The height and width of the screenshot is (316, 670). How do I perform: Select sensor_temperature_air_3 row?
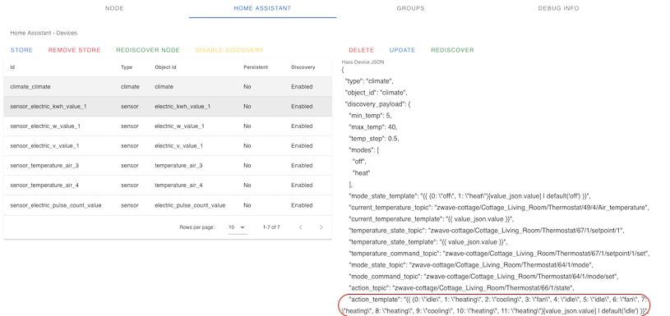pos(168,166)
